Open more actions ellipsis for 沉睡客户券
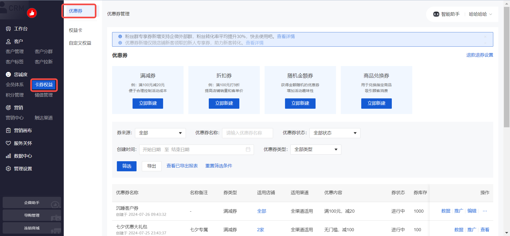 (485, 211)
